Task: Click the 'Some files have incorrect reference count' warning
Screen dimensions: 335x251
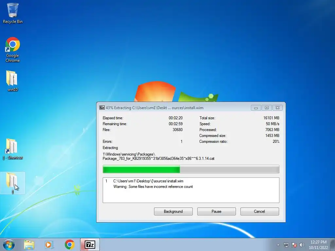Action: 153,187
